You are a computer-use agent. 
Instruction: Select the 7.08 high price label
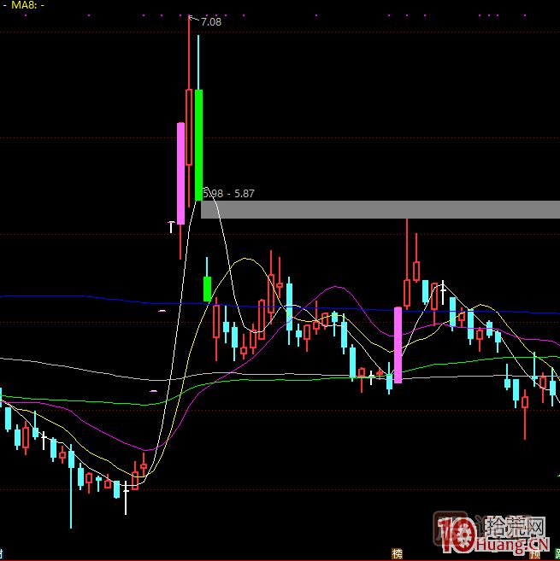[x=210, y=22]
